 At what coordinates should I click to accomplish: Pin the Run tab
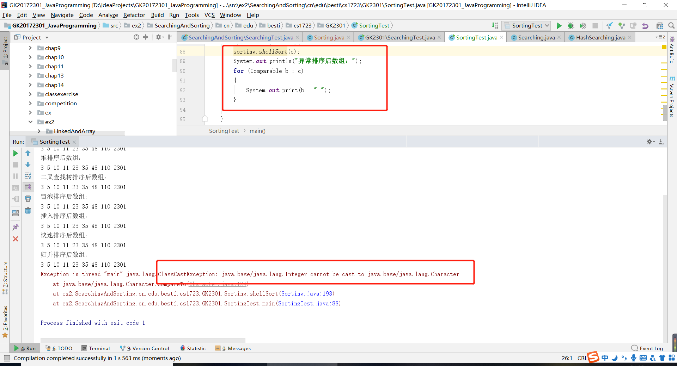click(16, 227)
